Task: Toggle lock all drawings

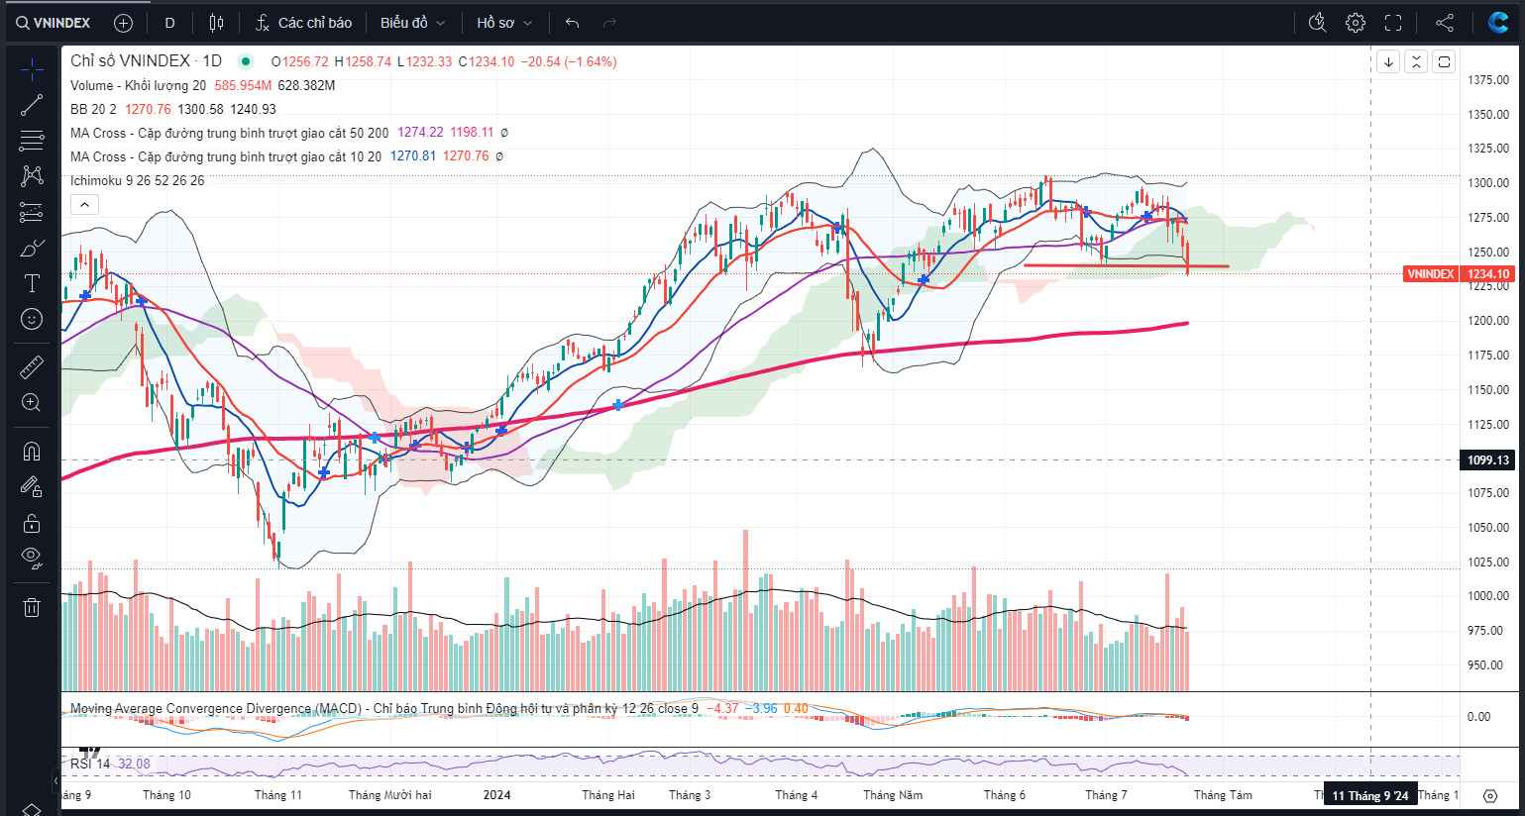Action: click(x=32, y=523)
